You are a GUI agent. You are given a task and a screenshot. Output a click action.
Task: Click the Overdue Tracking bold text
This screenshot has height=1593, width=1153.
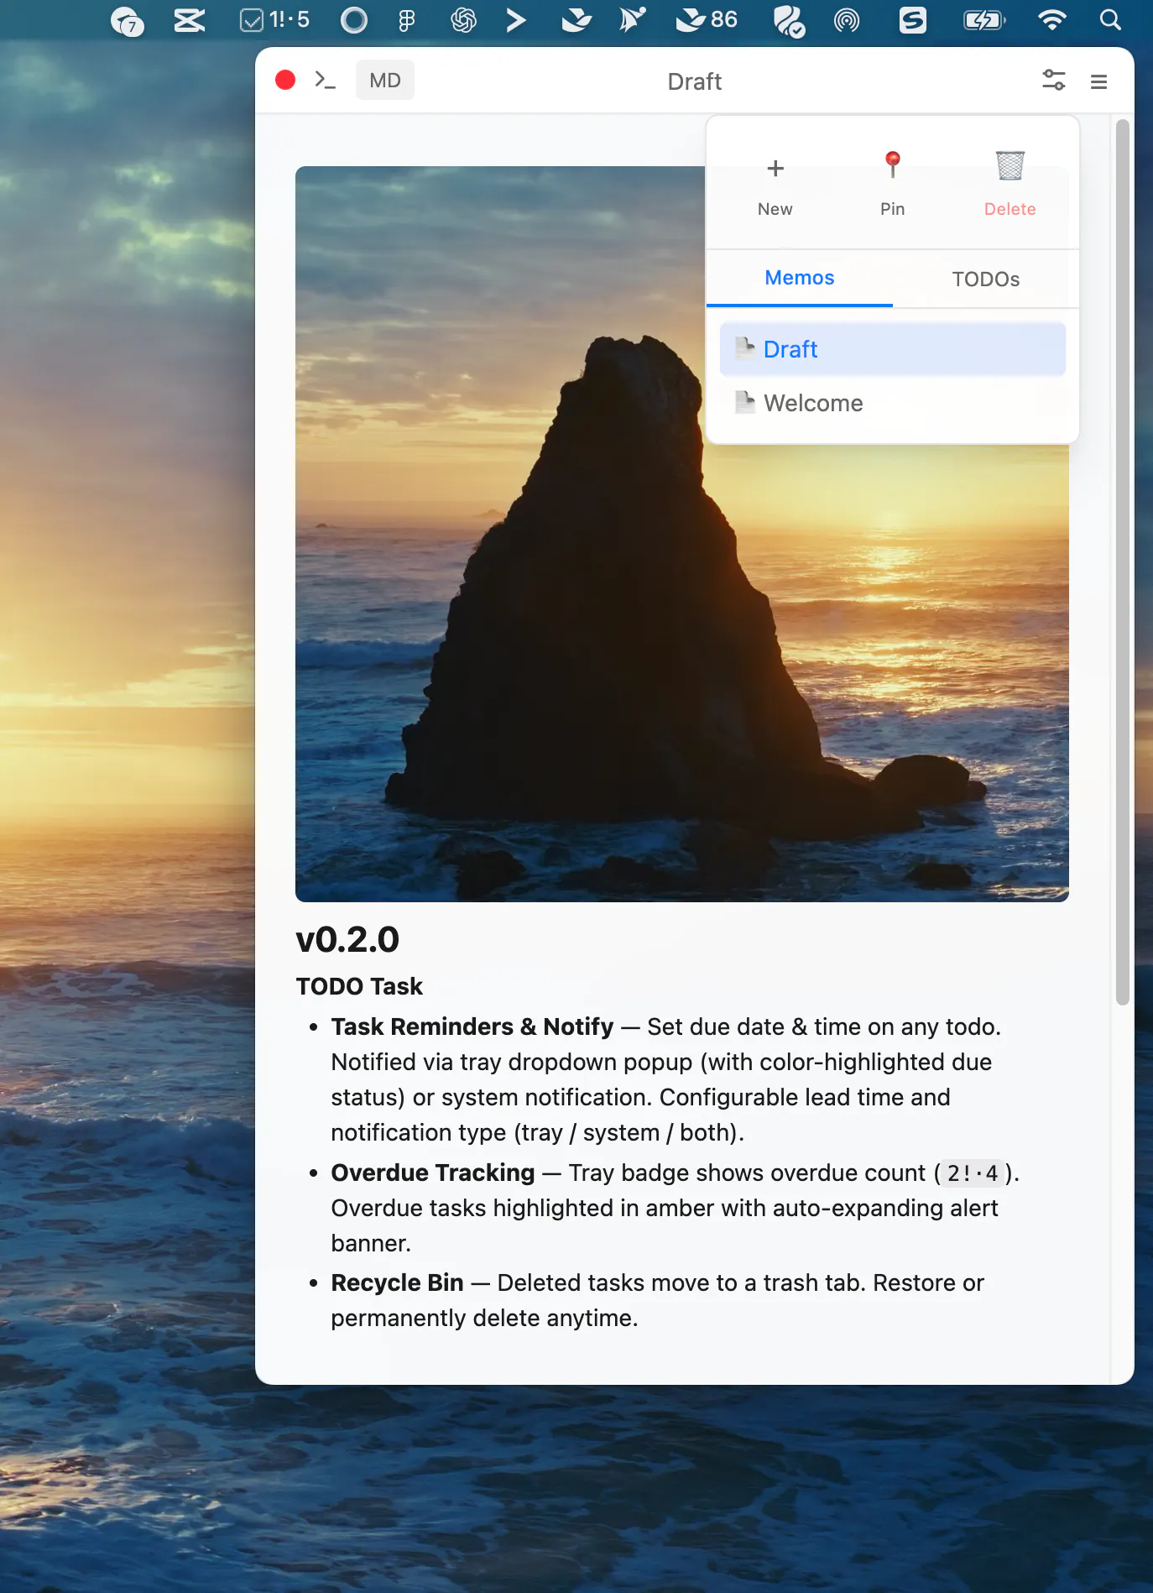pyautogui.click(x=433, y=1173)
